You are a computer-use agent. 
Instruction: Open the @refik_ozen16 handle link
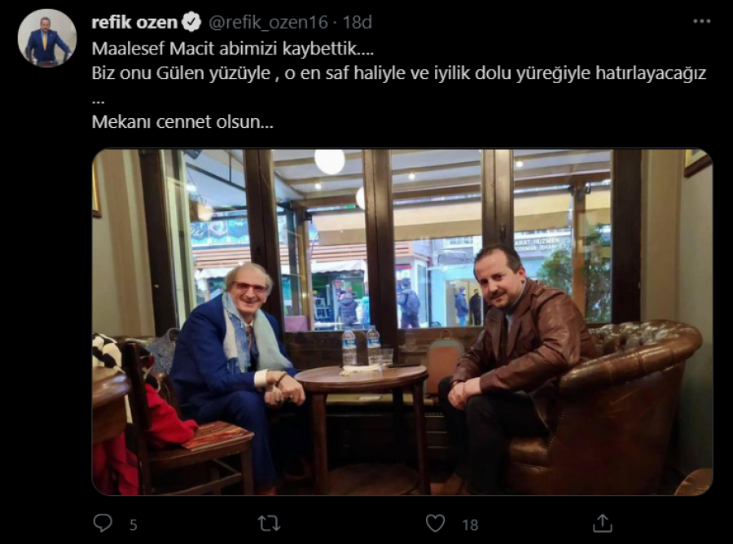[268, 23]
